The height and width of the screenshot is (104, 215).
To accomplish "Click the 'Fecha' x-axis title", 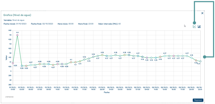I will [107, 92].
